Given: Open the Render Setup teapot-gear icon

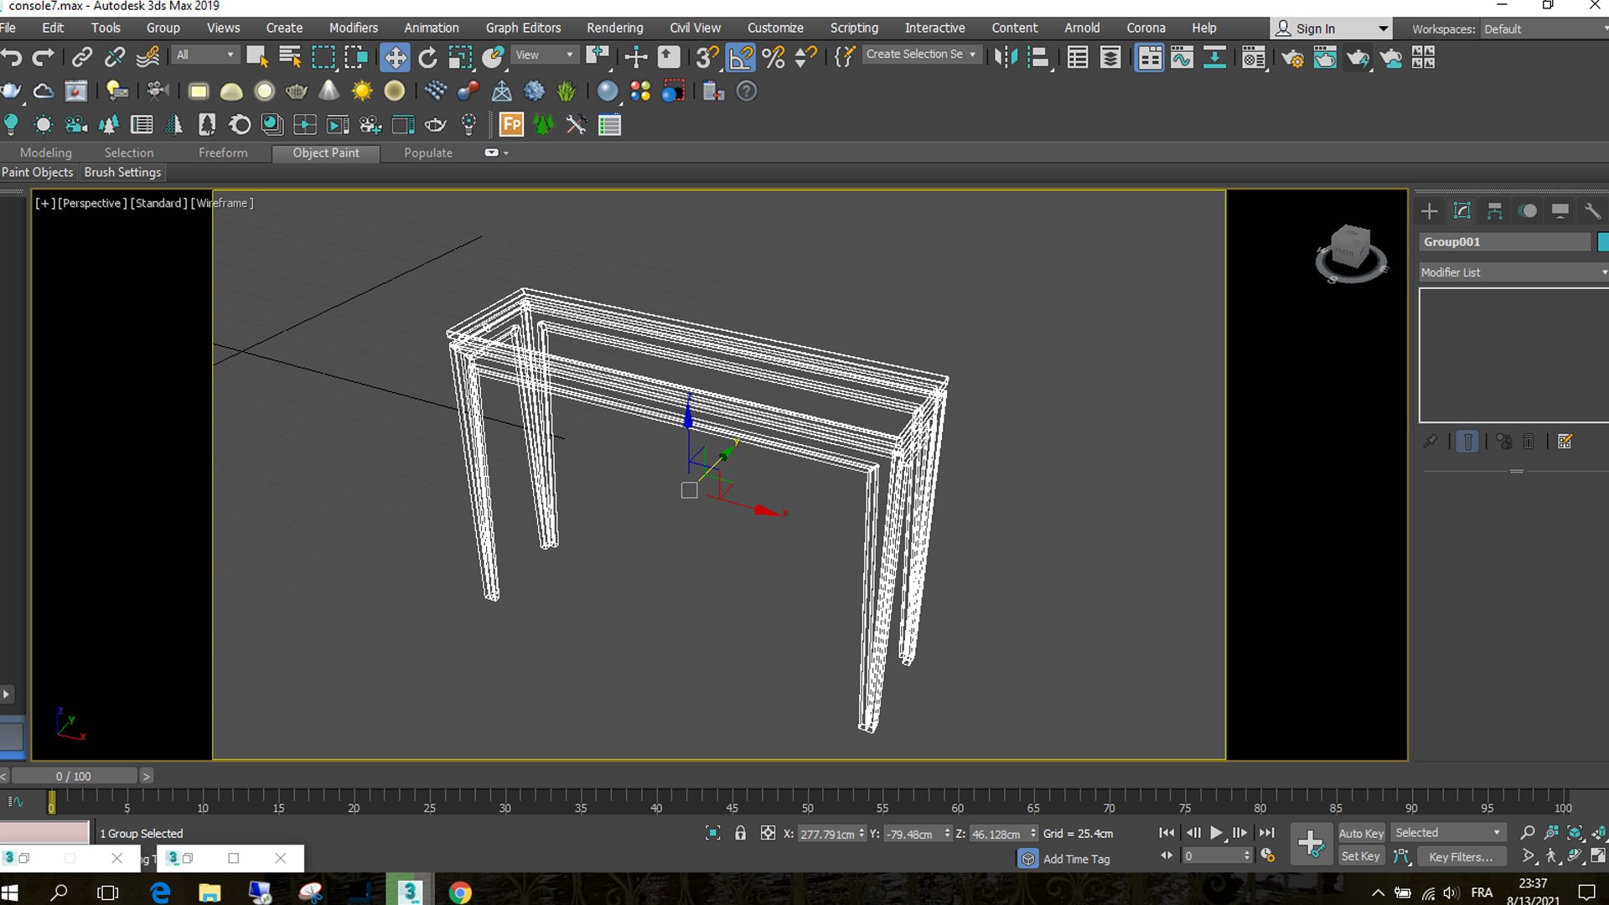Looking at the screenshot, I should 1292,58.
